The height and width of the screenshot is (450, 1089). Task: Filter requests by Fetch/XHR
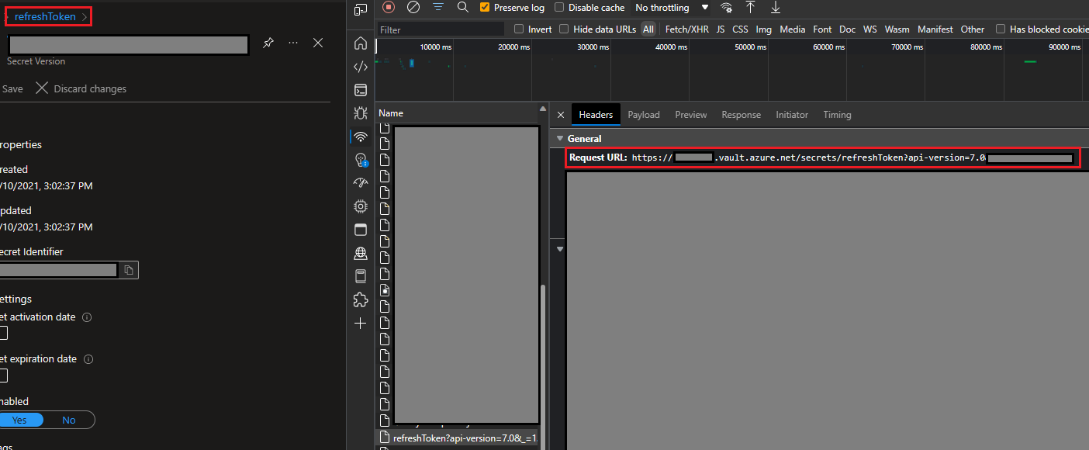tap(687, 29)
